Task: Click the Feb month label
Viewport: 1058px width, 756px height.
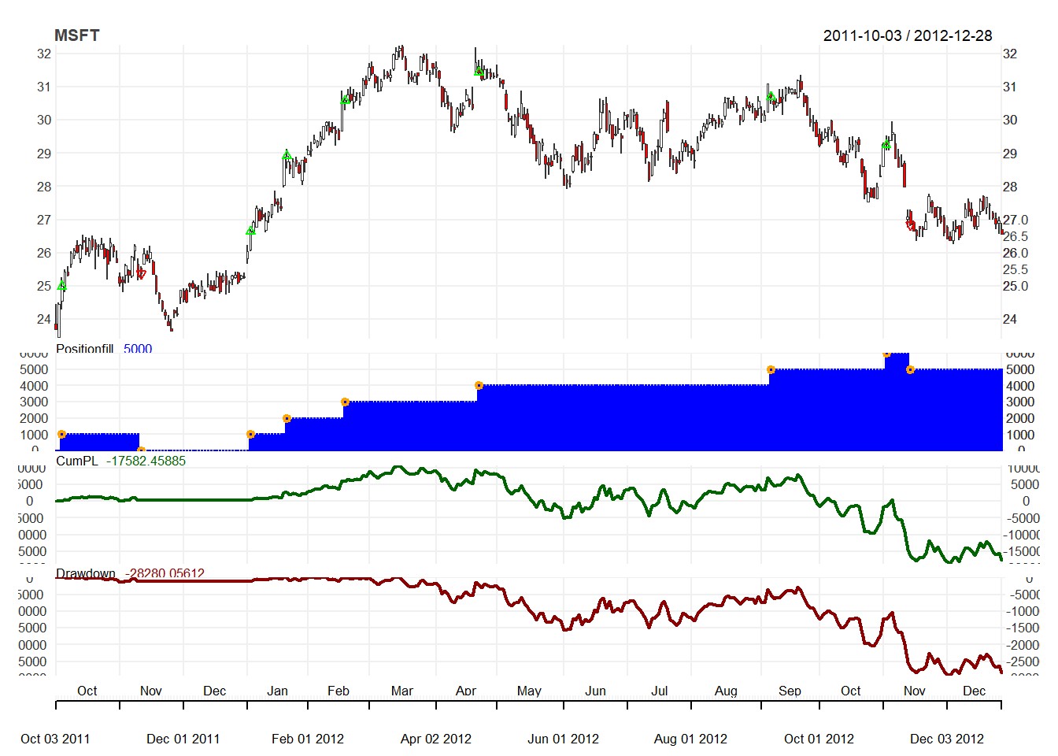Action: click(338, 691)
